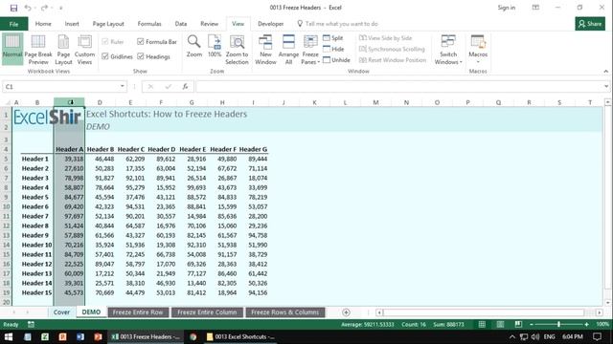613x344 pixels.
Task: Open Page Break Preview view
Action: (38, 49)
